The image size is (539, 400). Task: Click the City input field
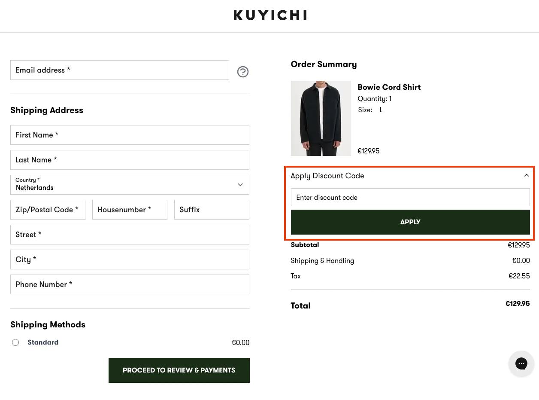[x=130, y=260]
